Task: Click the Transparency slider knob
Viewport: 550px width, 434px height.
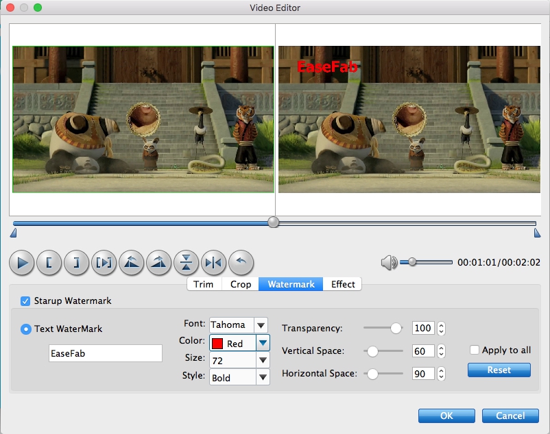Action: click(x=396, y=329)
